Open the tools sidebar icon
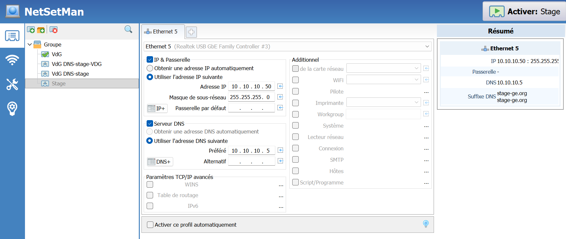Image resolution: width=566 pixels, height=239 pixels. point(12,84)
